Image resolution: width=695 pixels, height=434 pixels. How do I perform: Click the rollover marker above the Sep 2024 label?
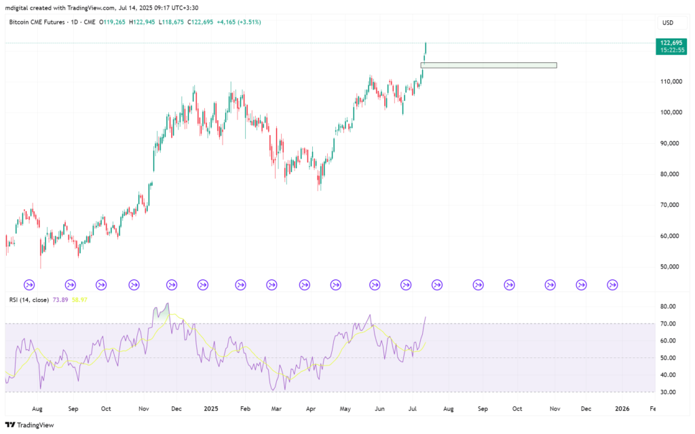71,285
